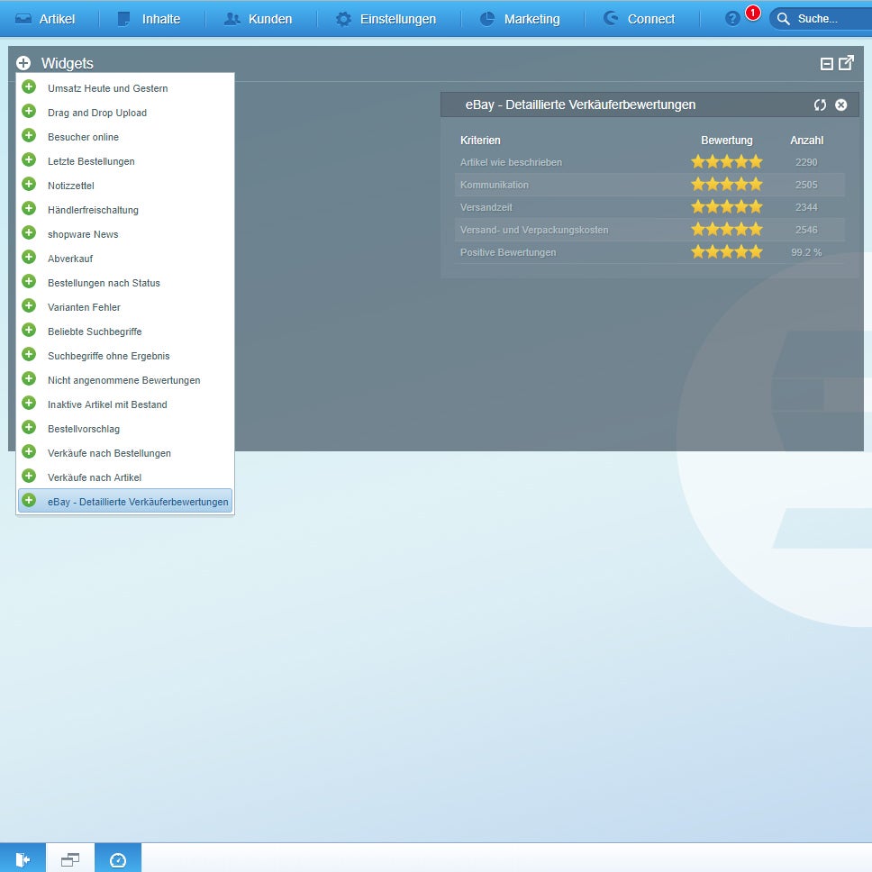Choose Verkäufe nach Bestellungen entry
The height and width of the screenshot is (872, 872).
(125, 453)
